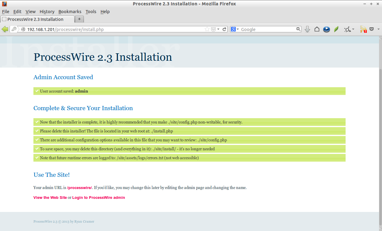Viewport: 382px width, 231px height.
Task: Open the Pocket list toolbar icon
Action: (x=372, y=29)
